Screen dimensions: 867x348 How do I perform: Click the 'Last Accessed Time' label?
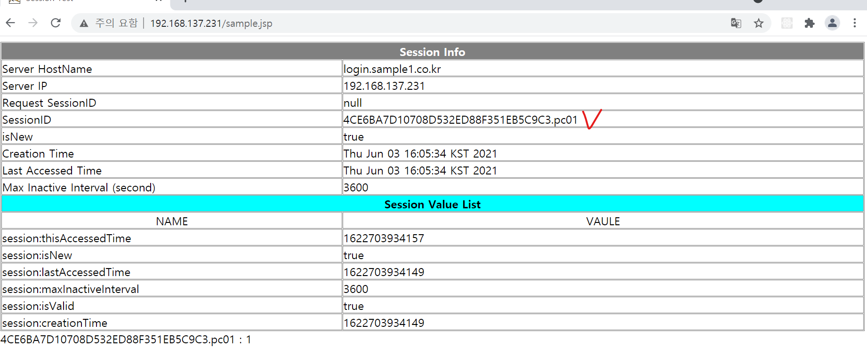[x=52, y=171]
